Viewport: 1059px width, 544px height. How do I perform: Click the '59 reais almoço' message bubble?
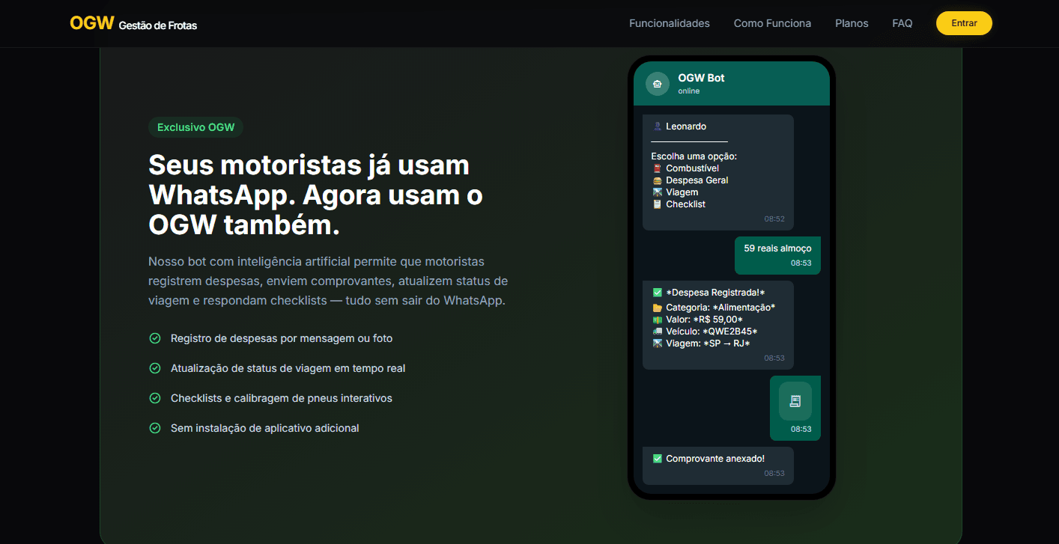777,255
